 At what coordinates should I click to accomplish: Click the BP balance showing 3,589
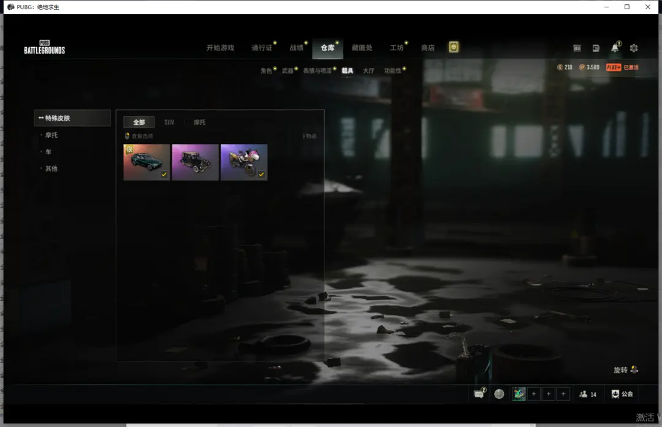590,67
